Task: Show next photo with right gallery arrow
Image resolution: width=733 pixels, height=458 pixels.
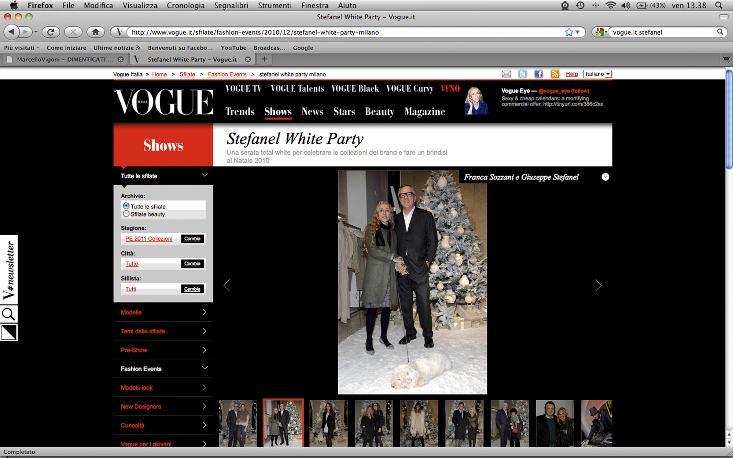Action: [x=598, y=285]
